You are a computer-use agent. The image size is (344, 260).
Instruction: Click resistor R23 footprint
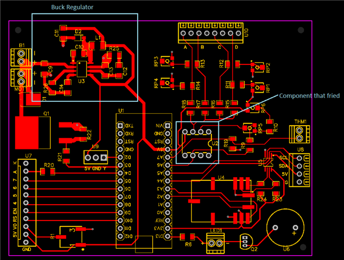pos(276,188)
